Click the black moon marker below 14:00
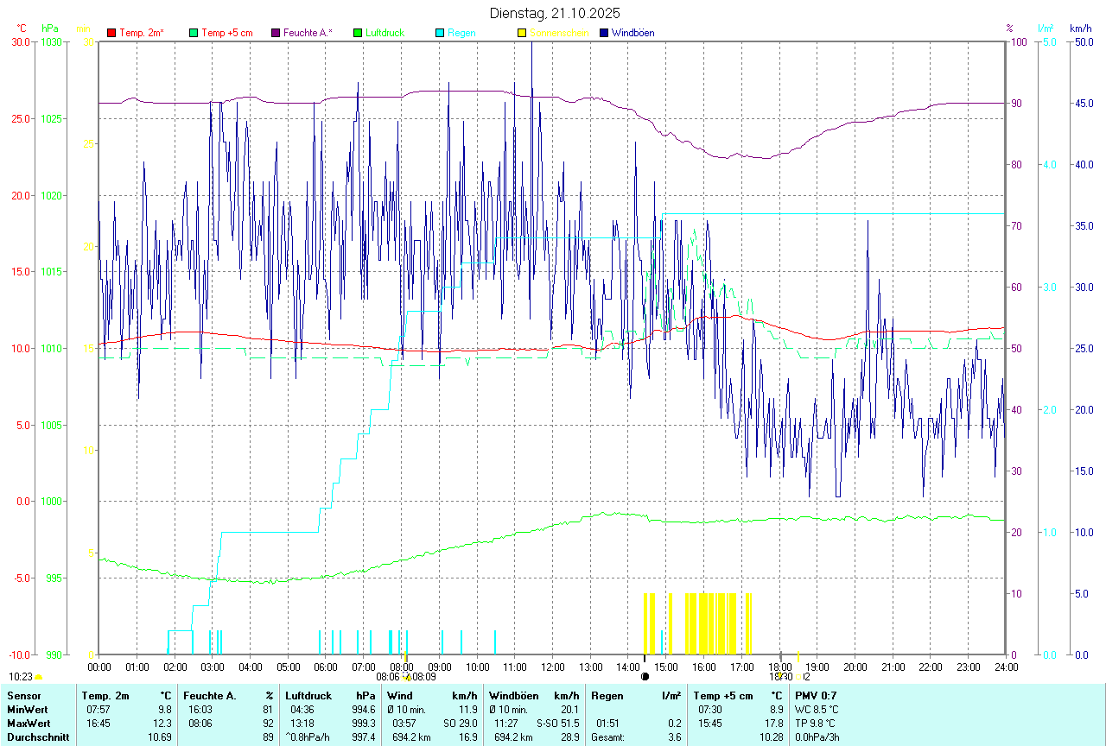1106x746 pixels. click(645, 677)
